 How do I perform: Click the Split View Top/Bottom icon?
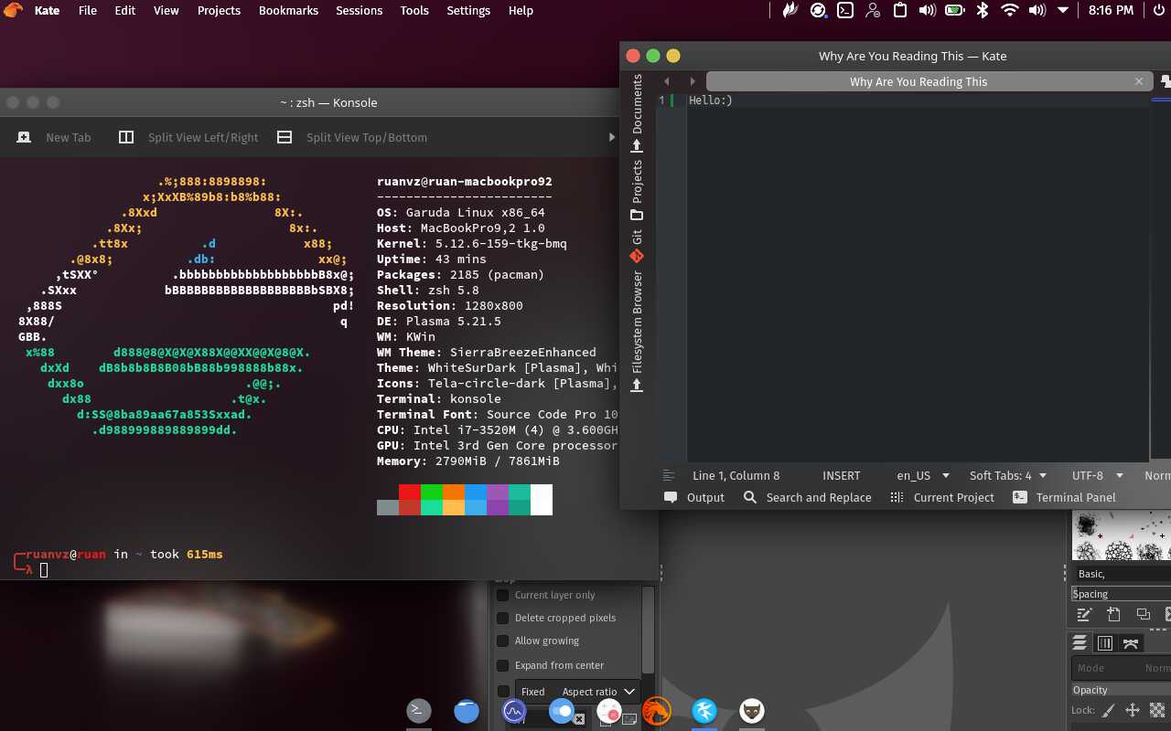pyautogui.click(x=285, y=137)
